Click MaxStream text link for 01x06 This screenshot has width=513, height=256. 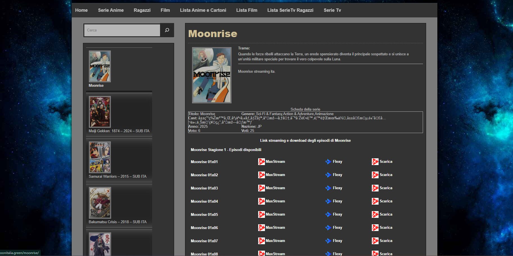point(275,228)
